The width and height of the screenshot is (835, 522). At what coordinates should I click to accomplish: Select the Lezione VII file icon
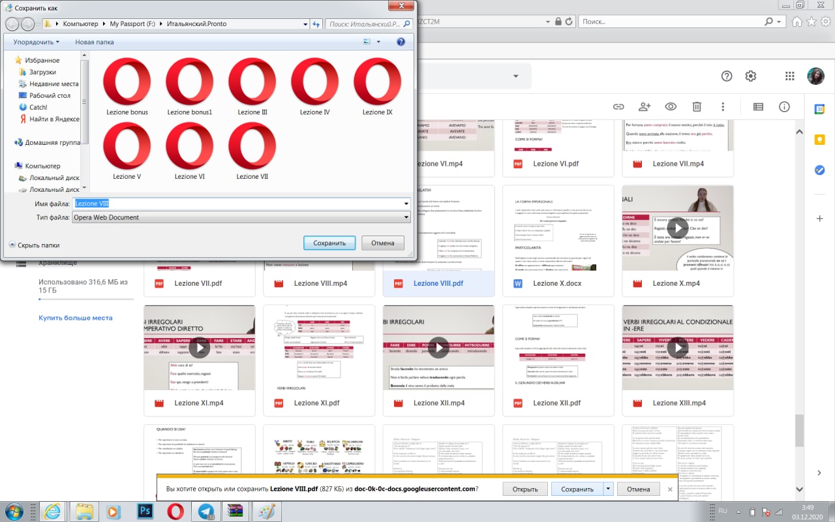point(252,151)
